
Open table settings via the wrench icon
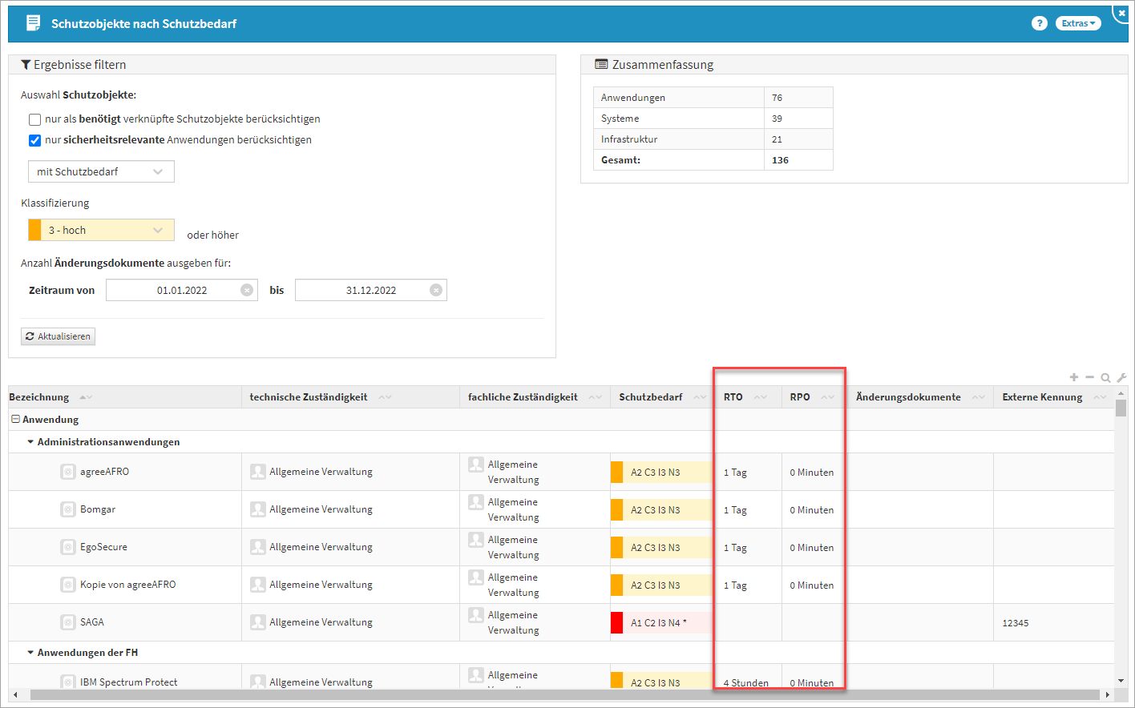click(x=1121, y=378)
